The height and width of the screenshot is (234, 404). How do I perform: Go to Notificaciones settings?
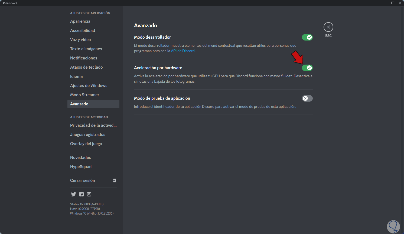tap(83, 58)
